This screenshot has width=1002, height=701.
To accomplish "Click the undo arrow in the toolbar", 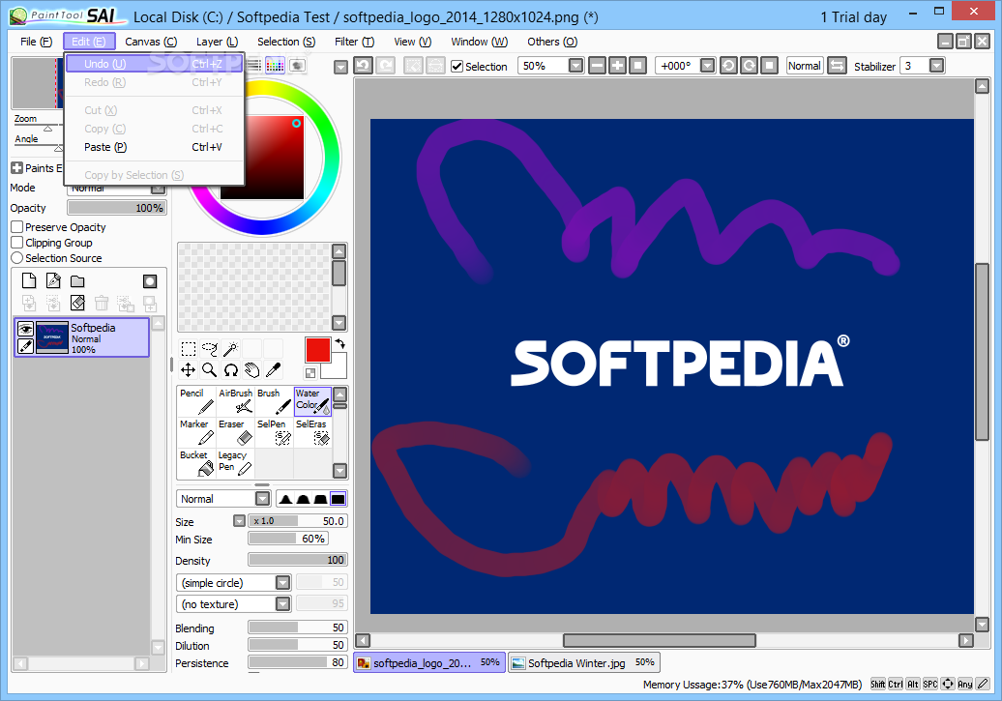I will pyautogui.click(x=363, y=66).
